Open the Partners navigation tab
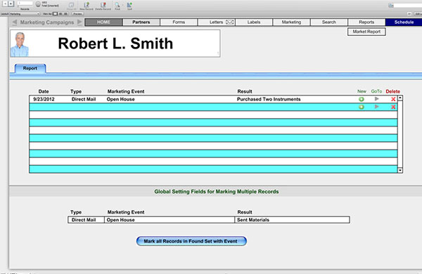422x274 pixels. [141, 22]
